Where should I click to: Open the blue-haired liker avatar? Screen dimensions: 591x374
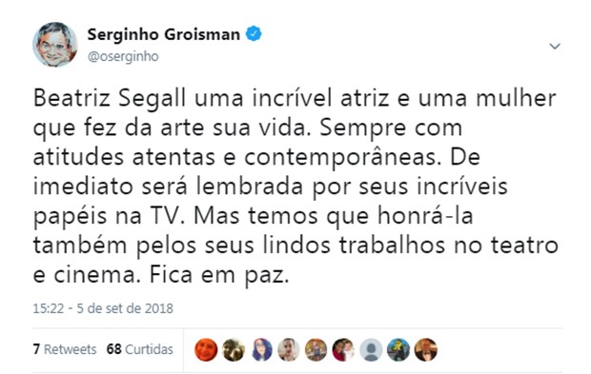tap(261, 349)
